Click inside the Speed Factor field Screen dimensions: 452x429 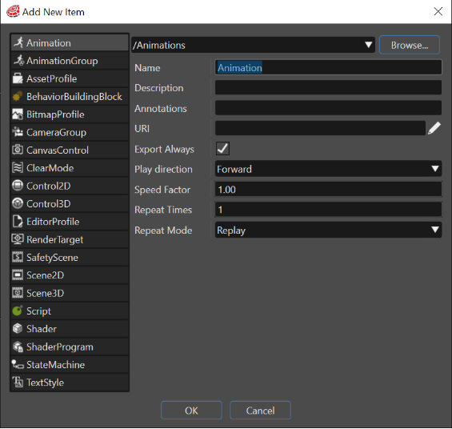pos(328,190)
